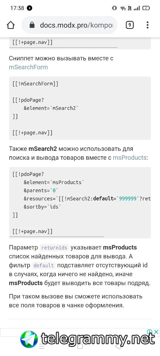Tap the Wi-Fi signal status icon
The width and height of the screenshot is (160, 356).
(x=123, y=8)
